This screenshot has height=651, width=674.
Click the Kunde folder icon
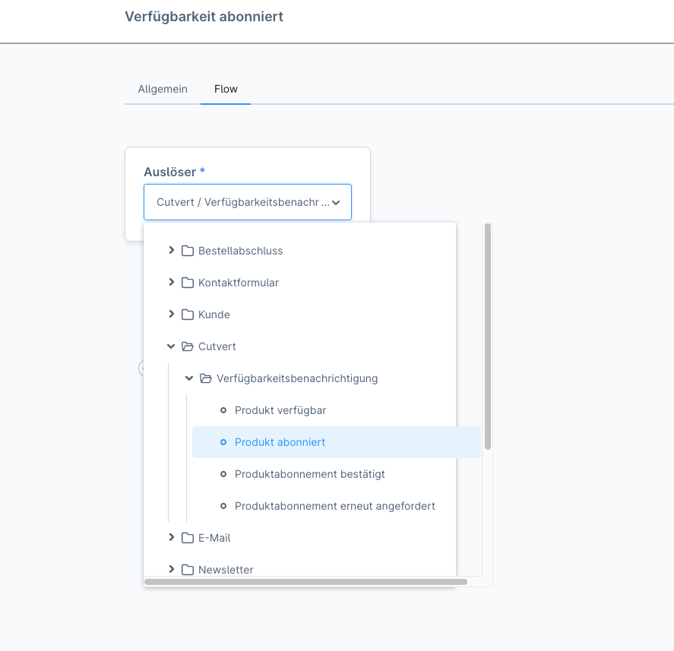point(188,314)
